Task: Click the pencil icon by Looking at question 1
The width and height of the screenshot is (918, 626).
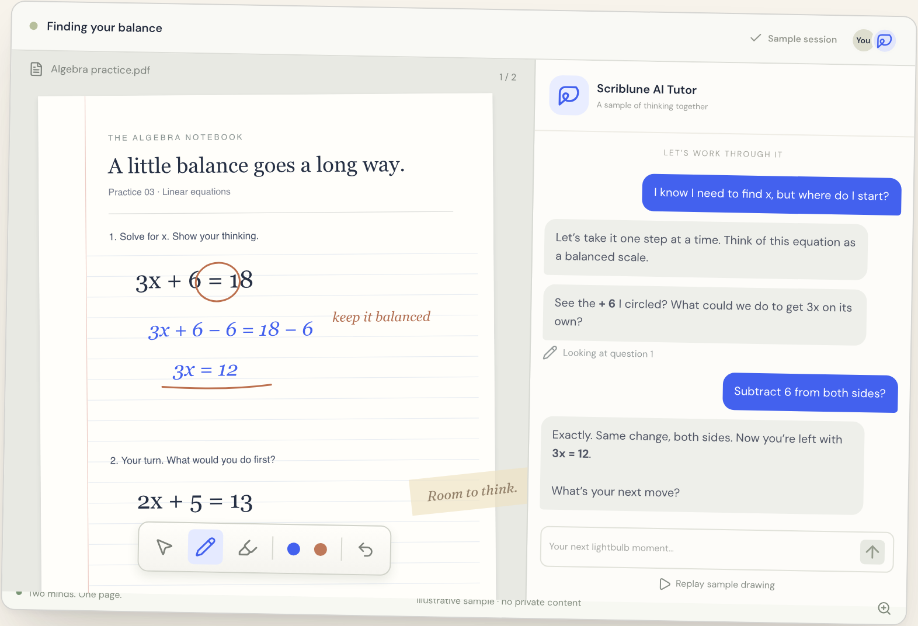Action: point(550,352)
